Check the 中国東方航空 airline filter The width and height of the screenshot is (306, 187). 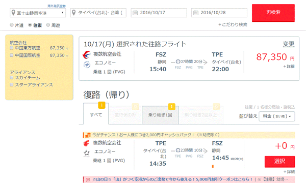pos(12,48)
